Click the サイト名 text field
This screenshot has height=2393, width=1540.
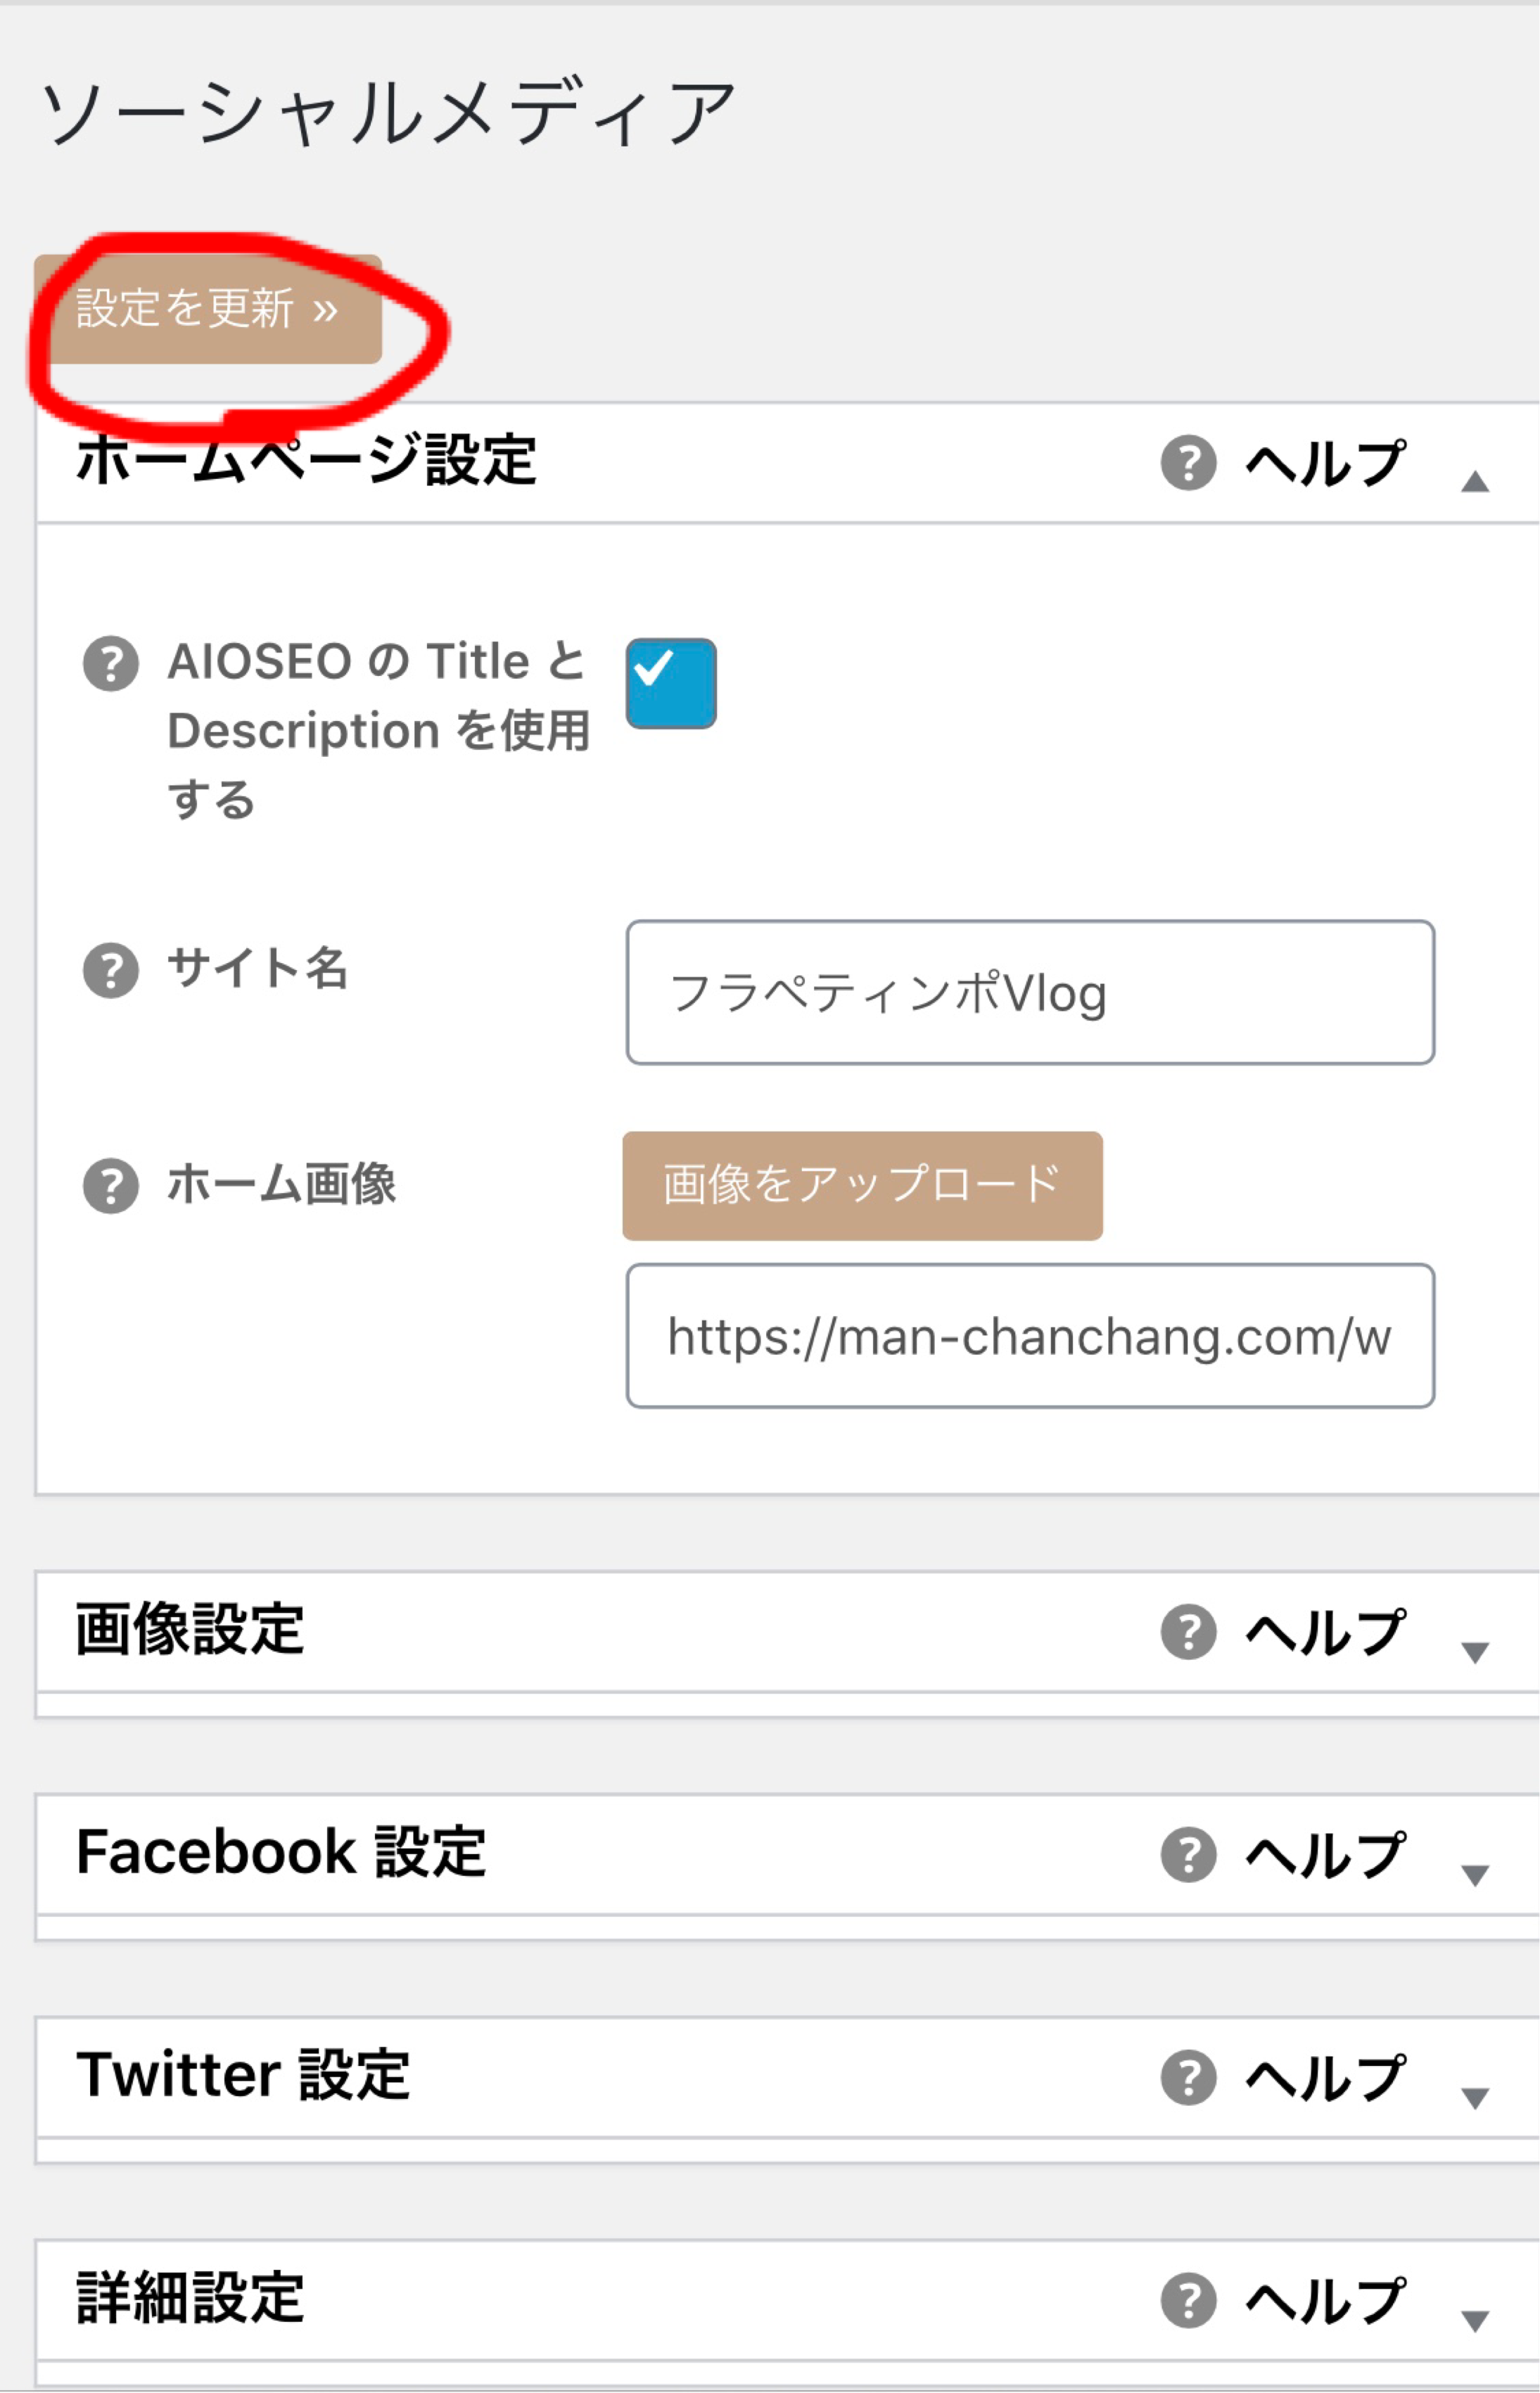[1030, 993]
